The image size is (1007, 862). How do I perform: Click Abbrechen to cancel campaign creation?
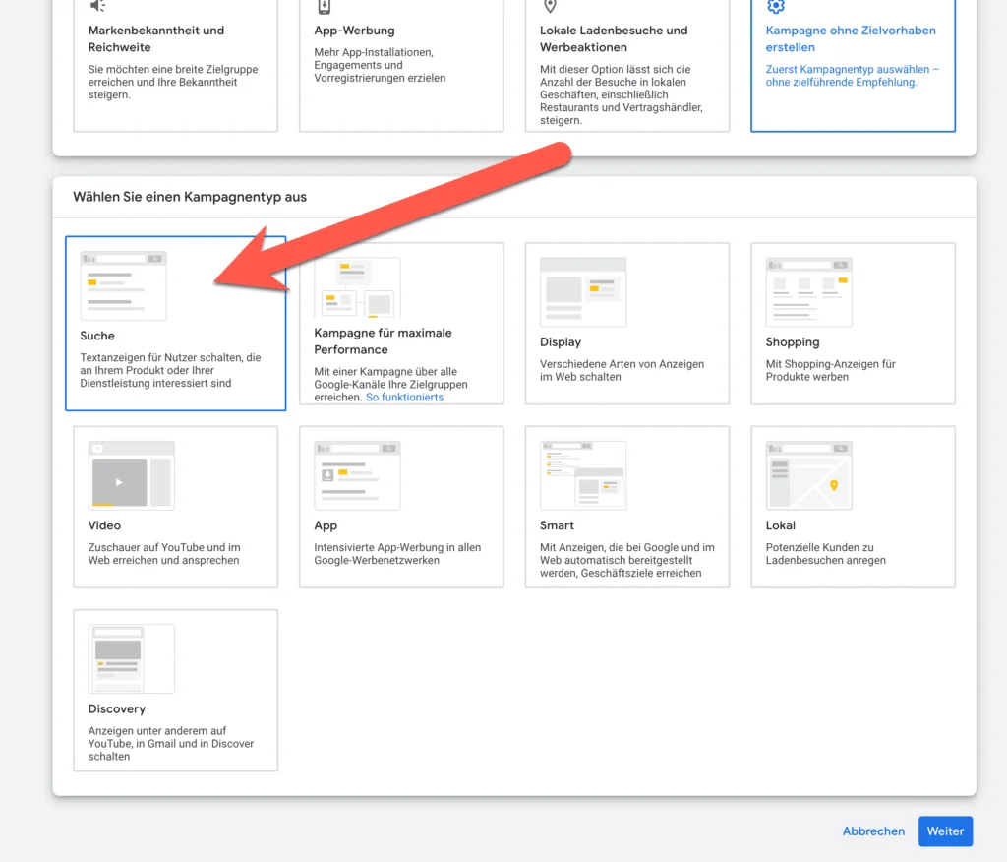point(873,831)
